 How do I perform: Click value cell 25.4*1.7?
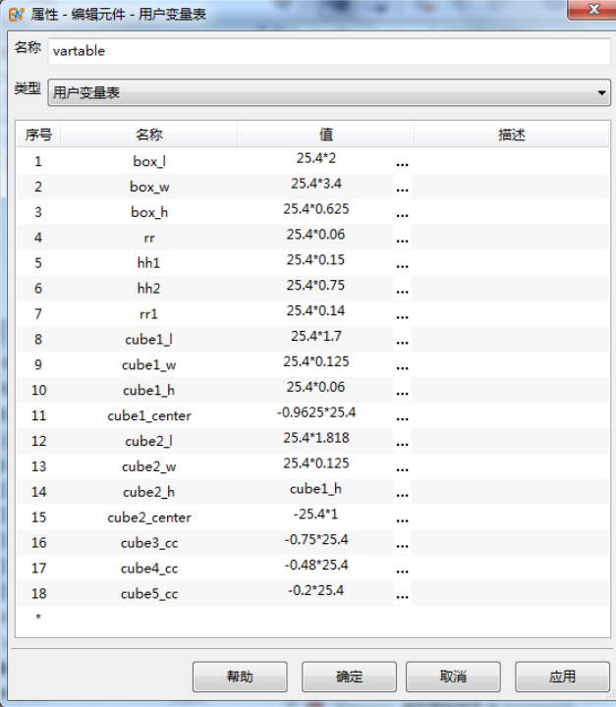[316, 339]
